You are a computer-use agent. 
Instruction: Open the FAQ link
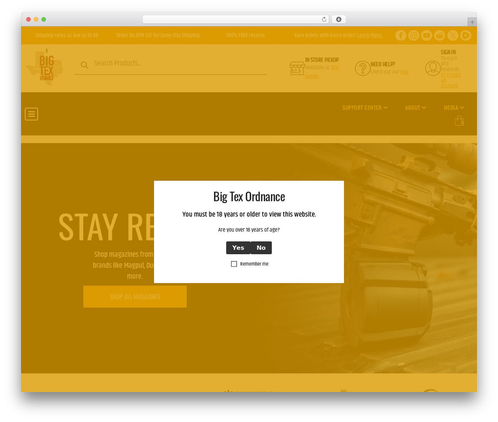point(405,72)
